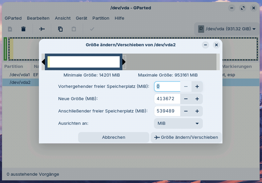Click the Partition column header
Screen dimensions: 262x183
[x=14, y=67]
